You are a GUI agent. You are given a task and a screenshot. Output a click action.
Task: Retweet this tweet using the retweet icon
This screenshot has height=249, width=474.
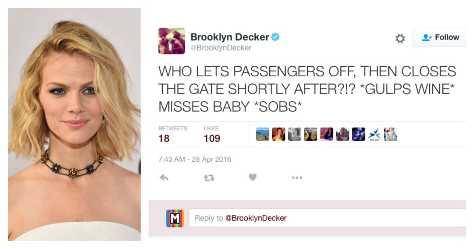(209, 178)
